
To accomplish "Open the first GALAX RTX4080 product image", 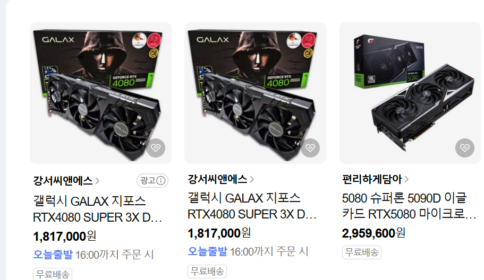I will click(100, 93).
